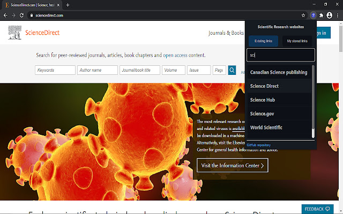Go back with the browser back arrow

(x=6, y=16)
